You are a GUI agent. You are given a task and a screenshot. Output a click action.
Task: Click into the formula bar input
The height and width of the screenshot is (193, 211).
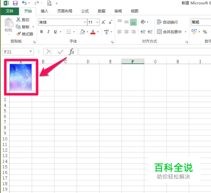[x=145, y=52]
